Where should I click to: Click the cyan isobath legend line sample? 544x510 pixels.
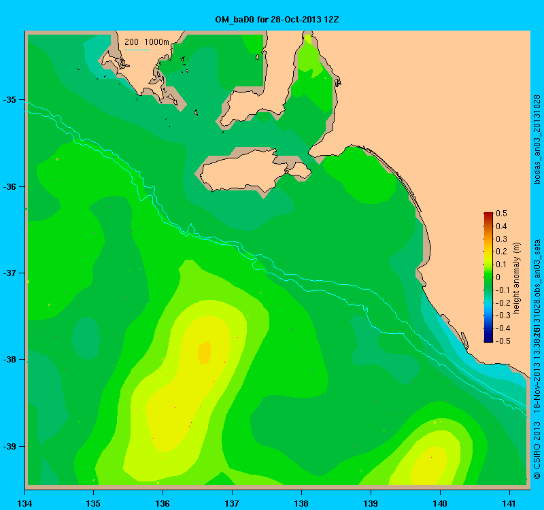(137, 50)
